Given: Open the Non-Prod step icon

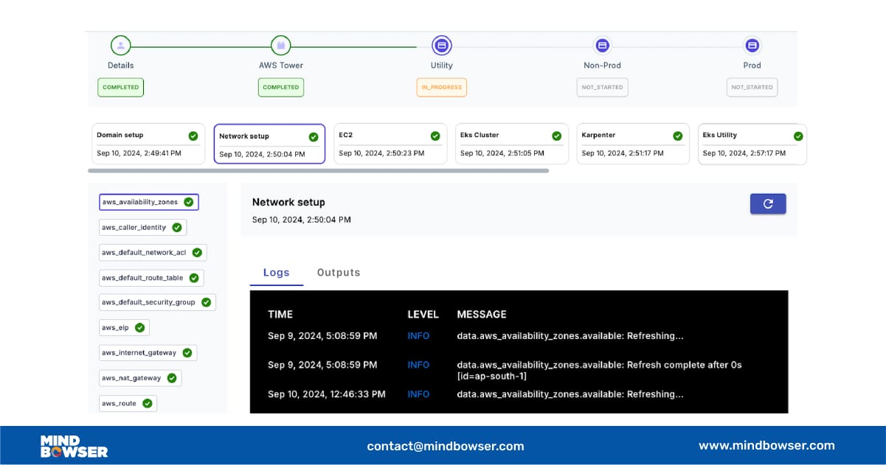Looking at the screenshot, I should point(601,46).
